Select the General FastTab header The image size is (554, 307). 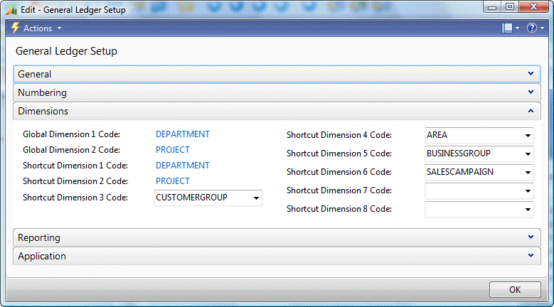(277, 74)
